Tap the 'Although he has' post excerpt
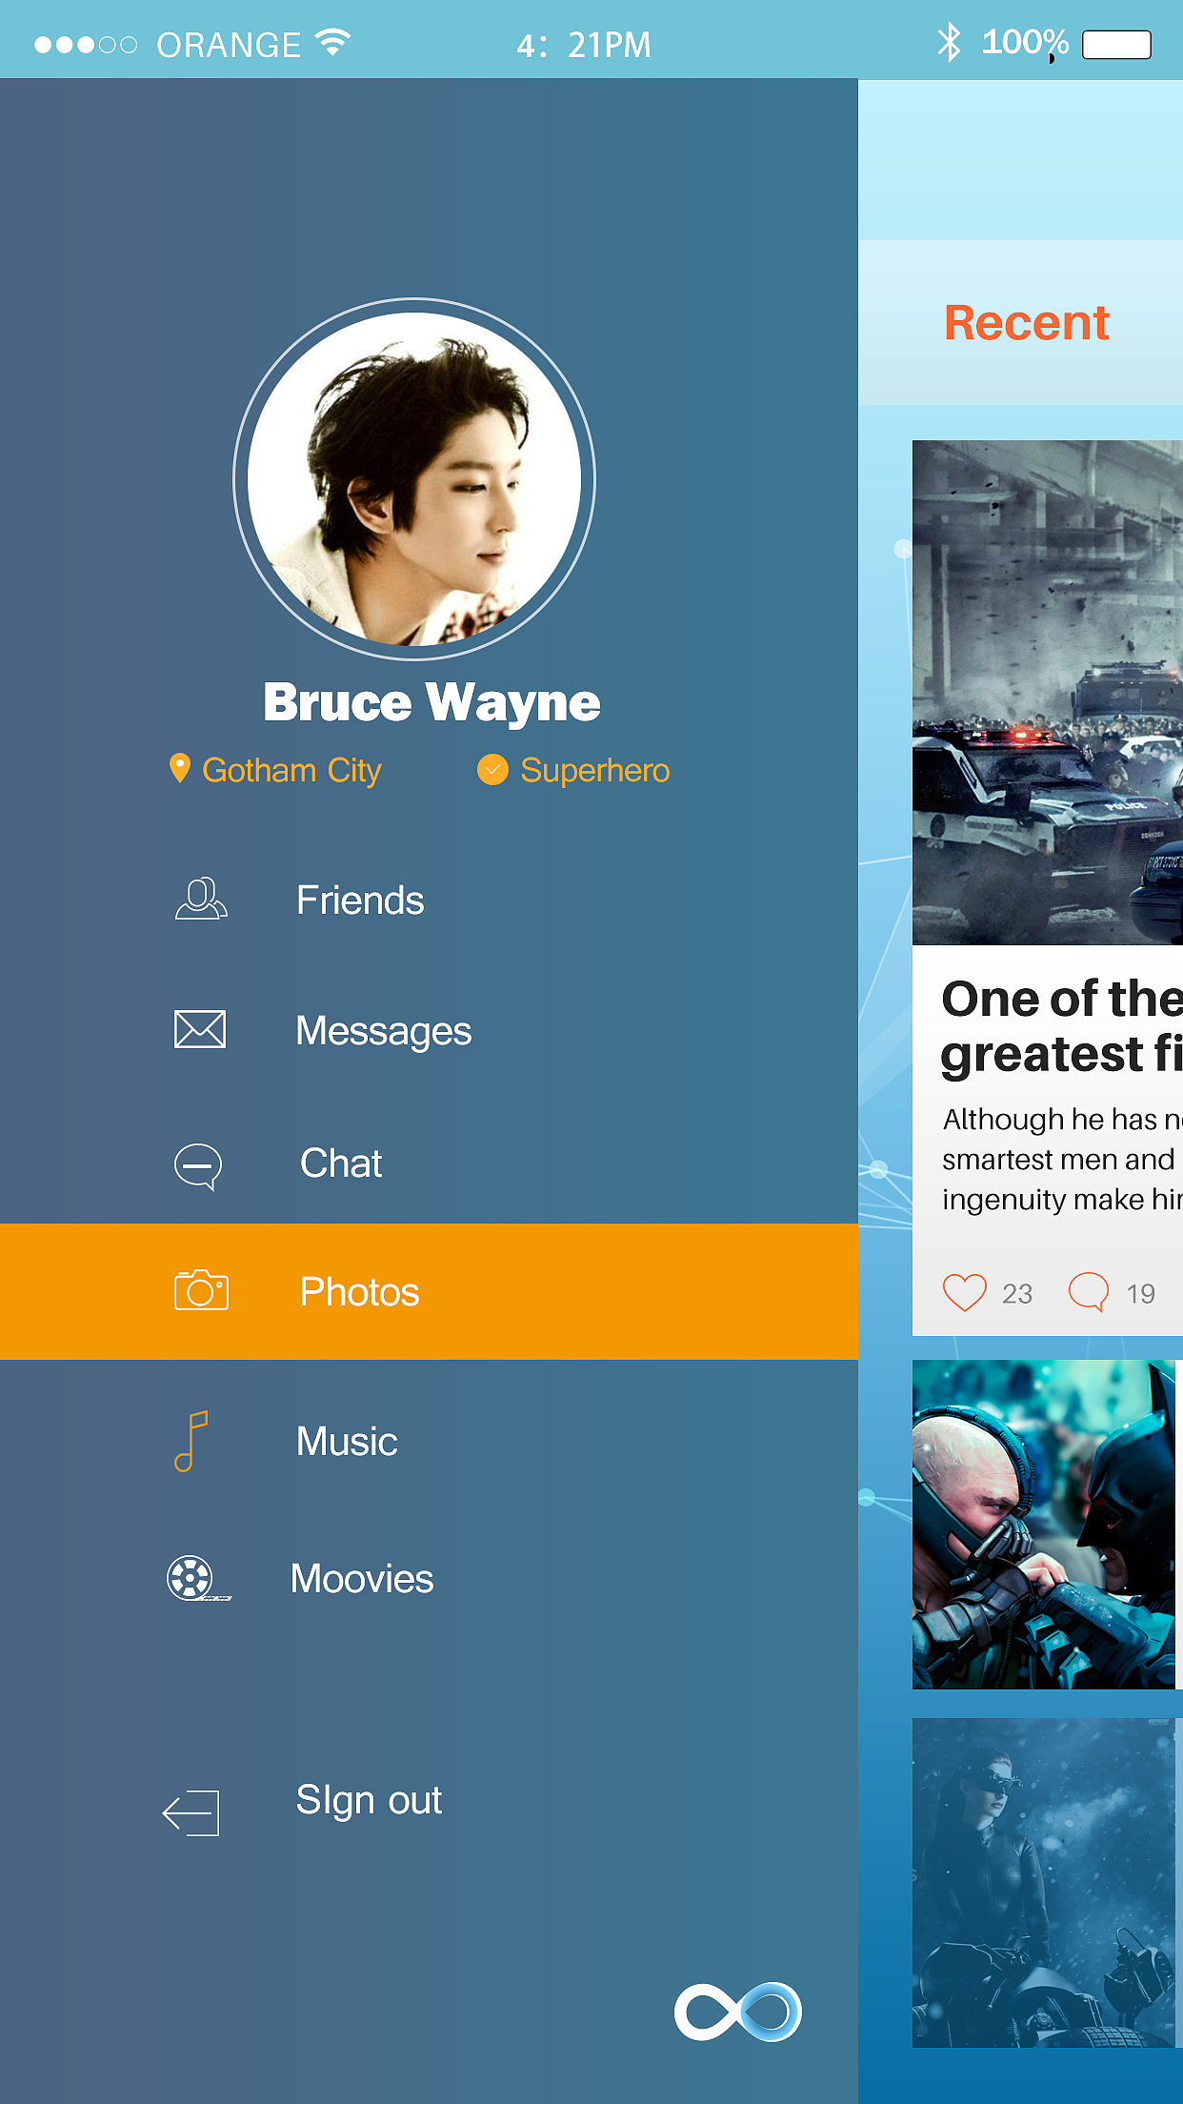 pos(1062,1159)
